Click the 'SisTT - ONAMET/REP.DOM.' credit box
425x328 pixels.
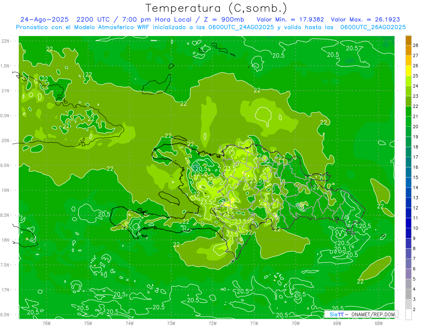tap(361, 314)
